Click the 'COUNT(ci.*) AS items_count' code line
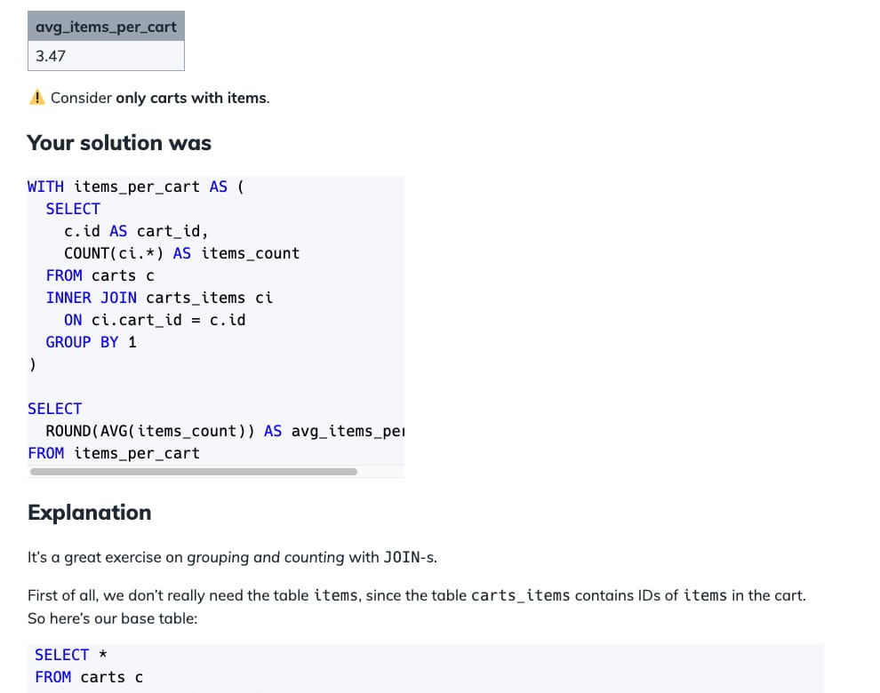Screen dimensions: 880x693 (181, 253)
